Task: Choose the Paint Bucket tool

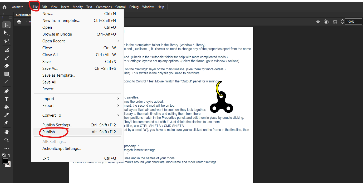Action: tap(7, 107)
